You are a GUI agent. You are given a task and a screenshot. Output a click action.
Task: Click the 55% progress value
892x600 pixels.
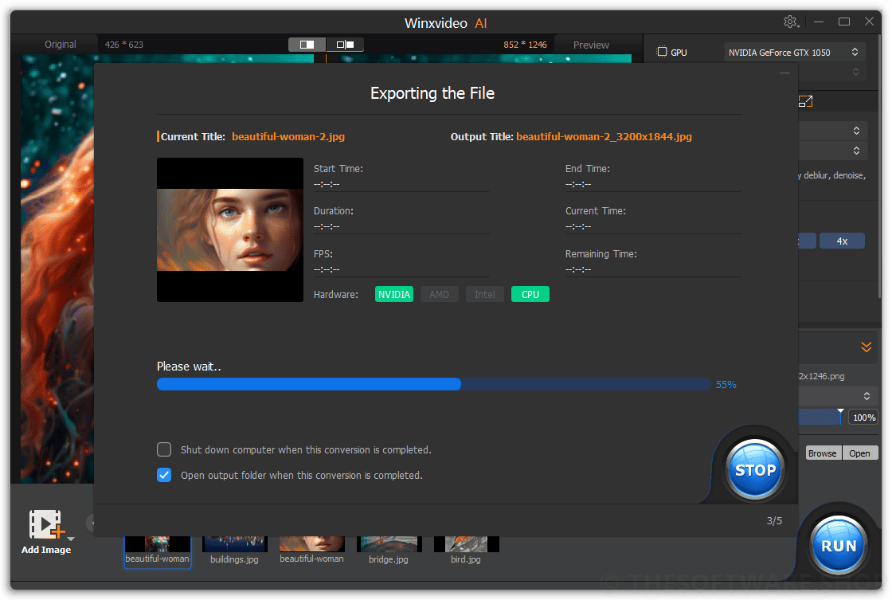[726, 385]
